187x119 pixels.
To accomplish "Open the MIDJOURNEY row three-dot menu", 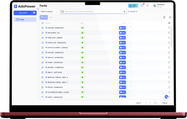I will (x=169, y=33).
